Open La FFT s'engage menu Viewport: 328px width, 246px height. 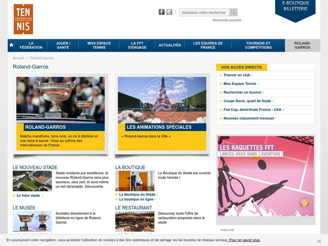pos(137,46)
